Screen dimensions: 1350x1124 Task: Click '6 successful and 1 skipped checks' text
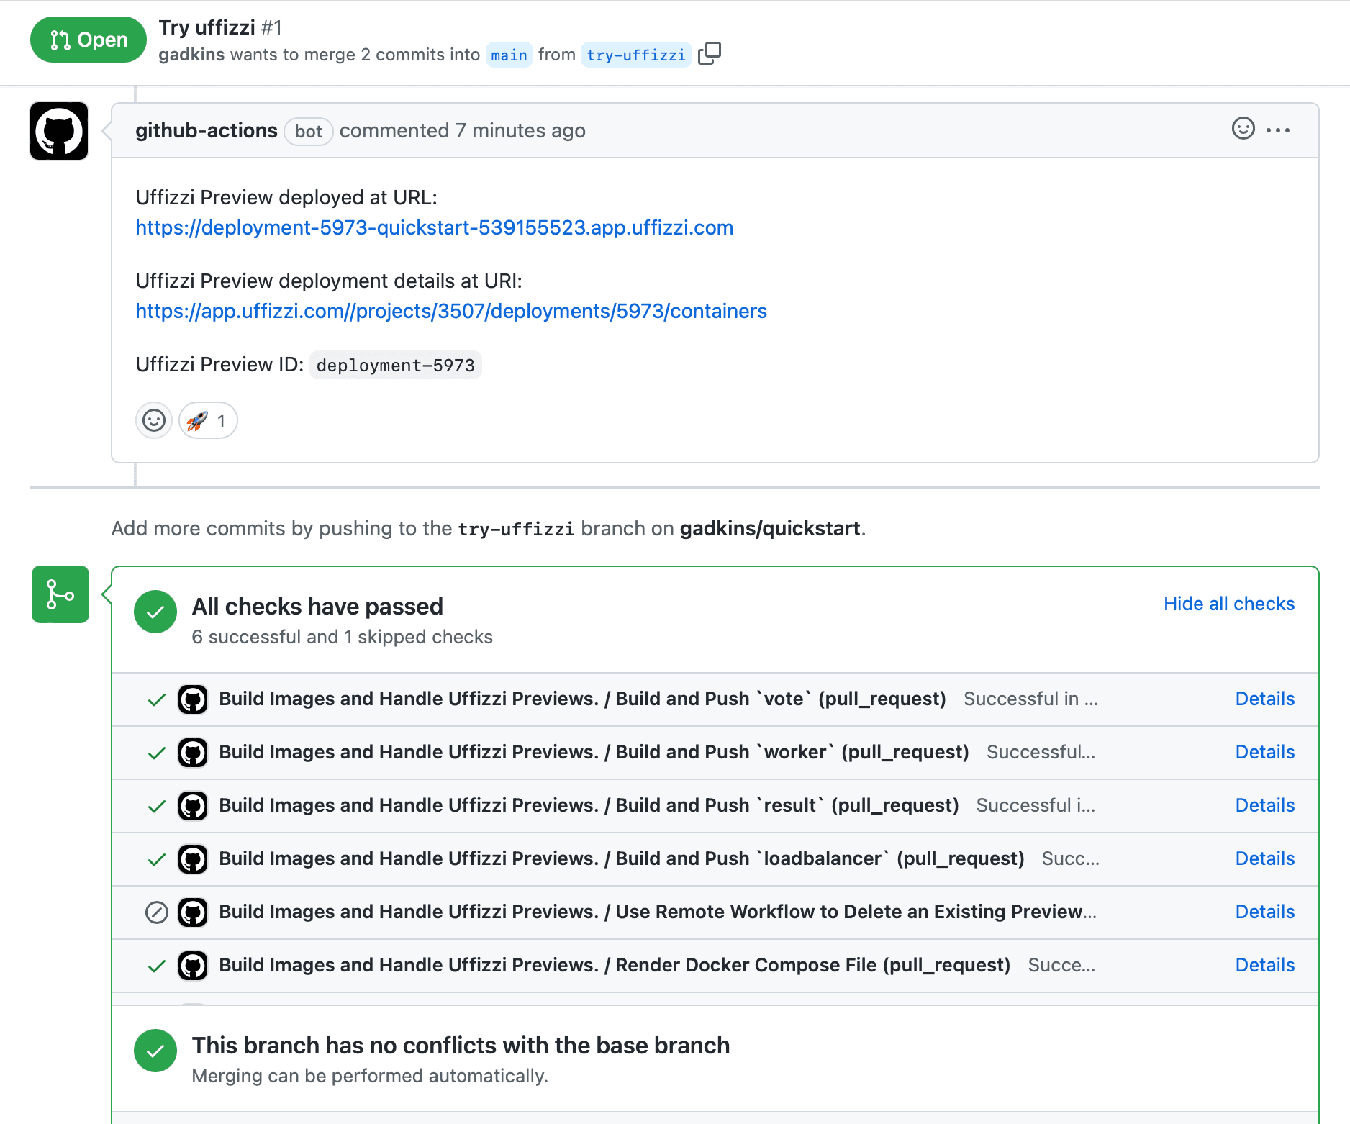(342, 637)
